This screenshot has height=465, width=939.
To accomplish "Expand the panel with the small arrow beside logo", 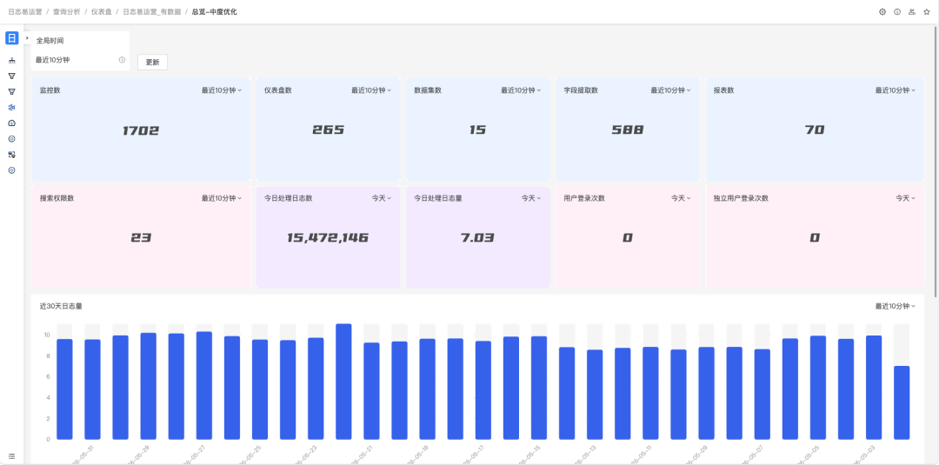I will click(x=27, y=37).
